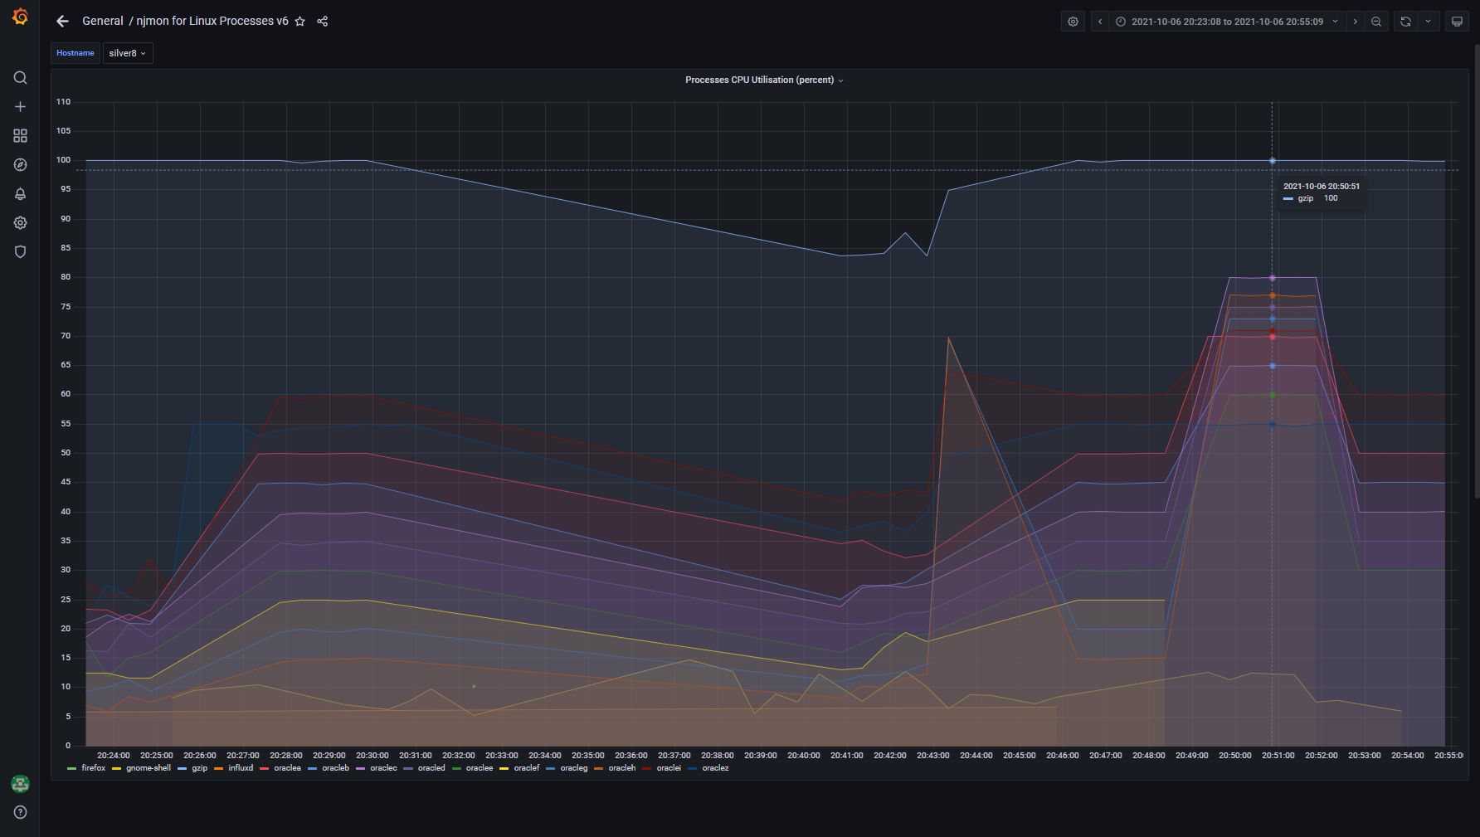Open Server Admin shield in the sidebar
1480x837 pixels.
tap(20, 252)
